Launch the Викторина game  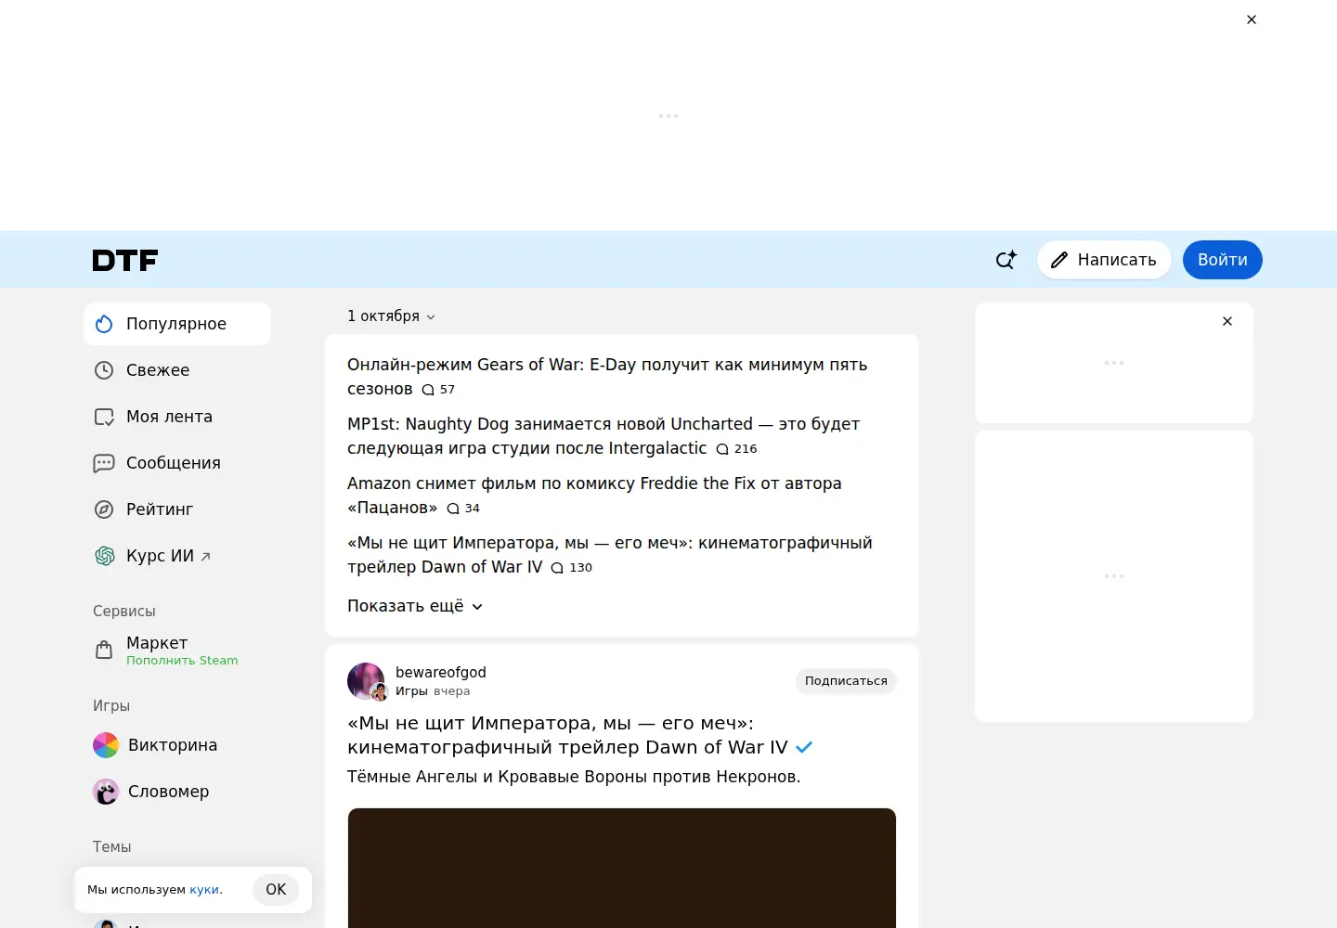[177, 745]
